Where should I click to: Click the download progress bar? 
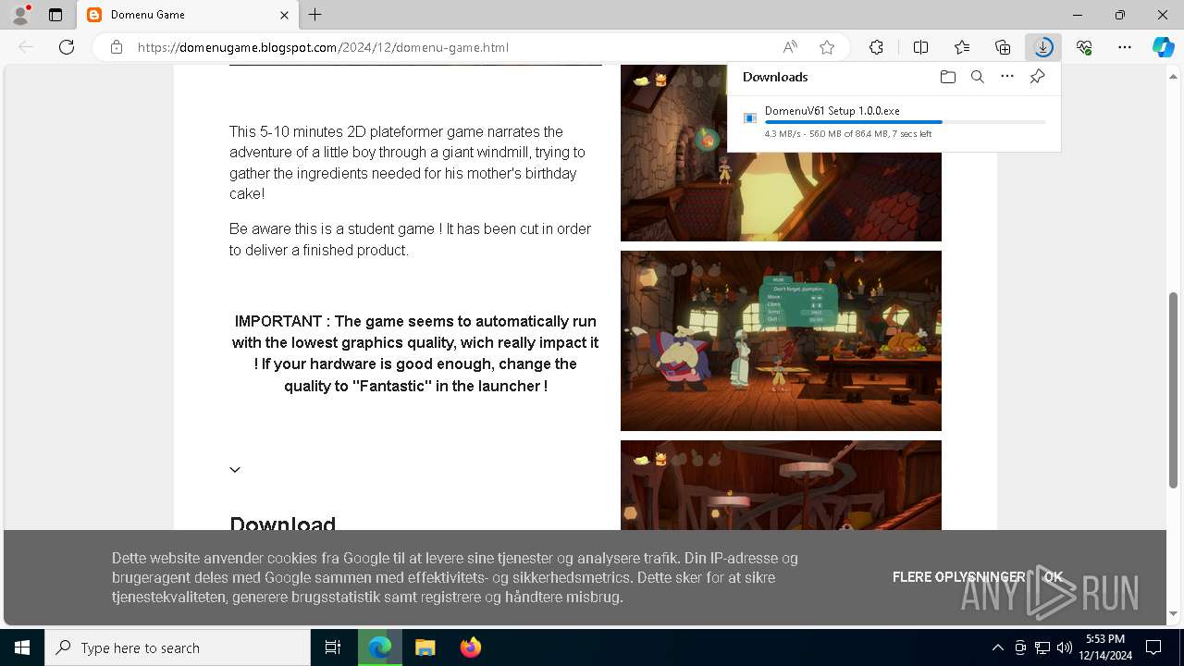[905, 122]
